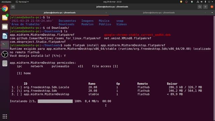Close the first terminal tab
This screenshot has width=215, height=121.
coord(106,13)
